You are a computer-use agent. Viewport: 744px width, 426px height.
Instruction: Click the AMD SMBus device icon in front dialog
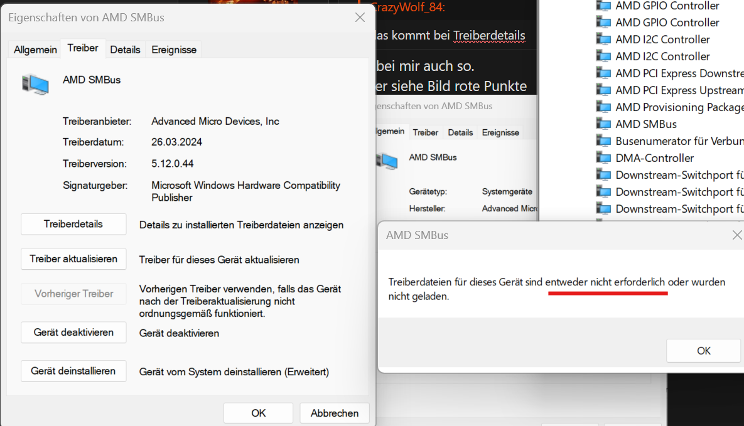point(36,85)
